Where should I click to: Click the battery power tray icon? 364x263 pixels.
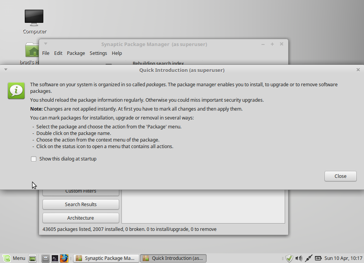click(x=318, y=258)
